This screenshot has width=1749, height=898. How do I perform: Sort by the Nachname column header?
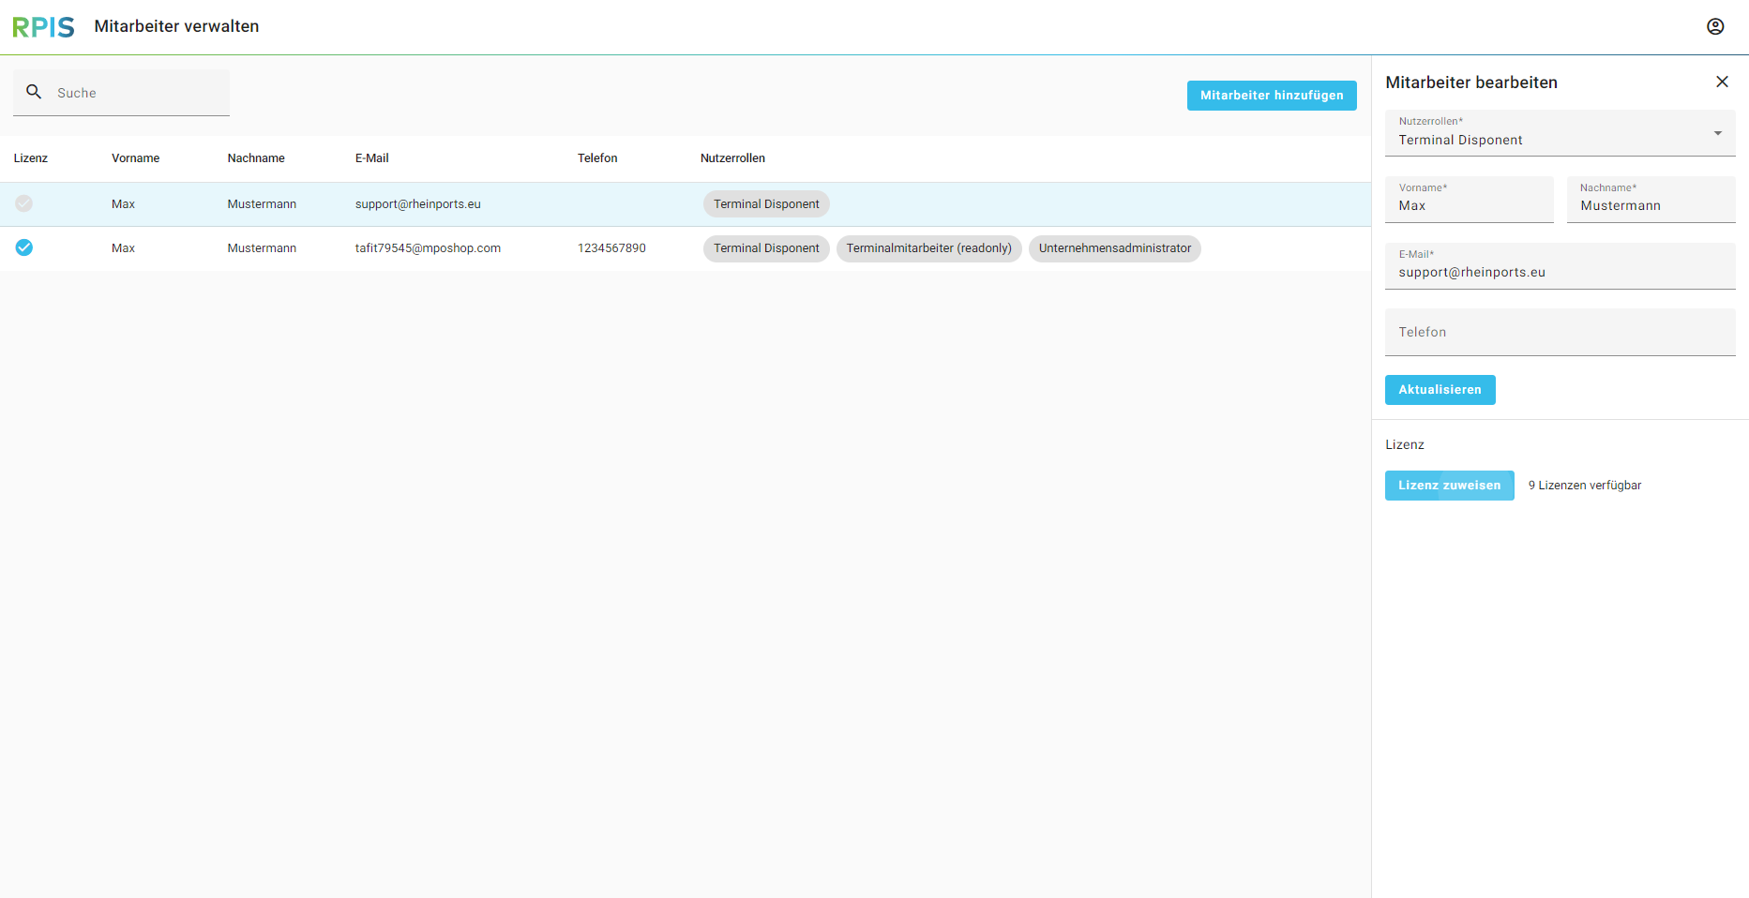pyautogui.click(x=256, y=158)
